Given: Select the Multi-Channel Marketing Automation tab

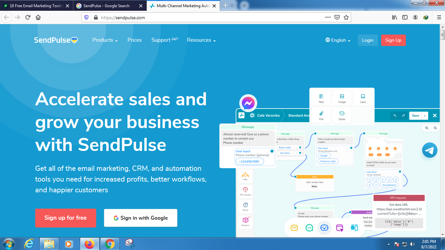Looking at the screenshot, I should (183, 6).
